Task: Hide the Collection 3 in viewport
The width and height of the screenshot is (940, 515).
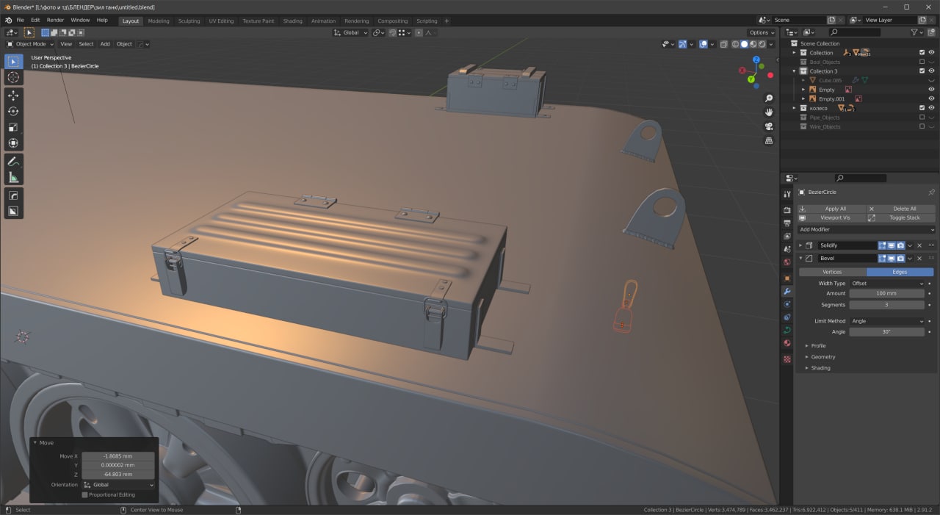Action: pyautogui.click(x=932, y=71)
